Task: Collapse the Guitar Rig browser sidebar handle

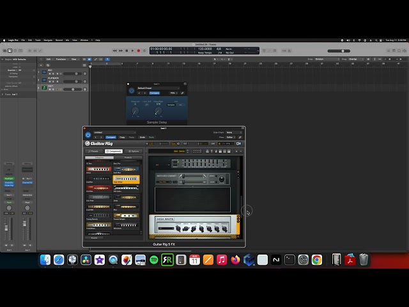Action: click(146, 151)
